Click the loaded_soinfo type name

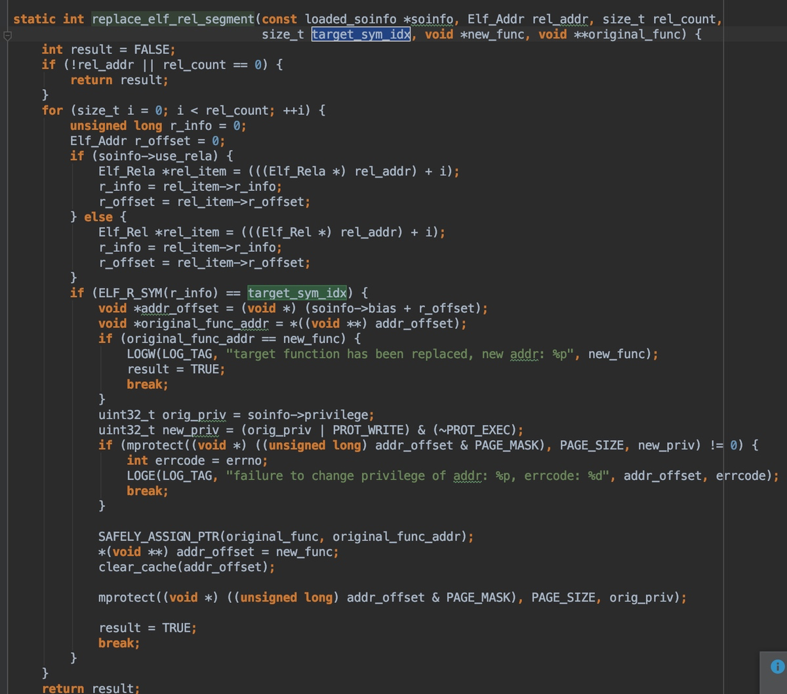(351, 19)
